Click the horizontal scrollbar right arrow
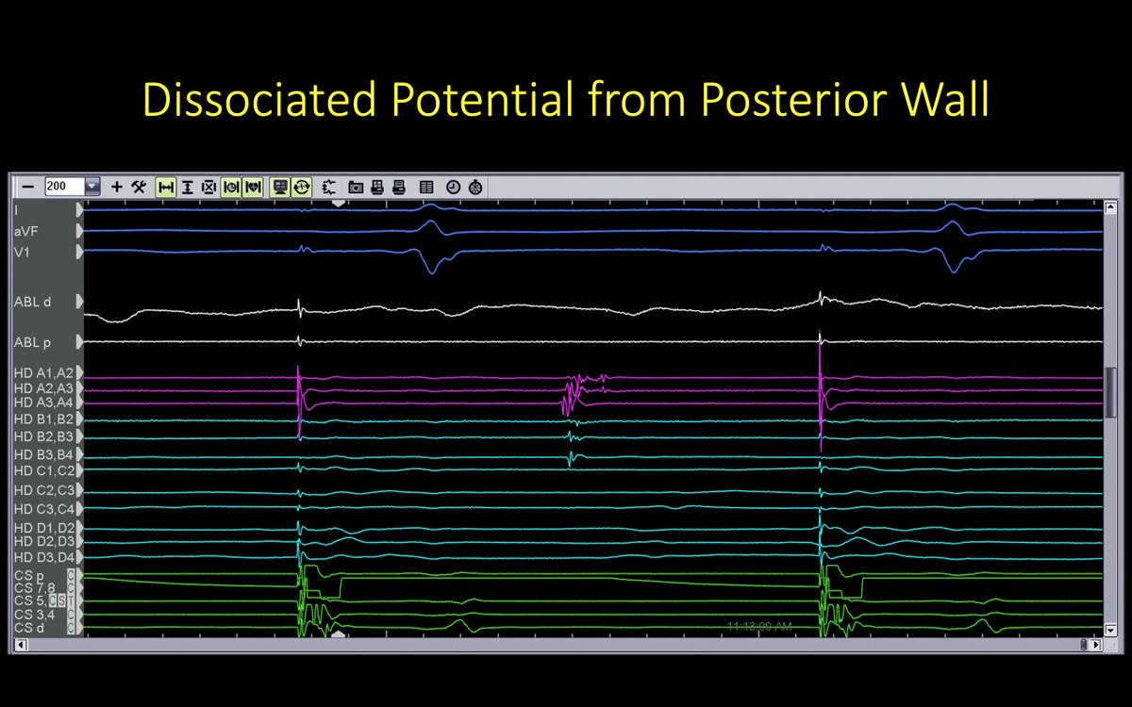This screenshot has height=707, width=1132. coord(1096,645)
